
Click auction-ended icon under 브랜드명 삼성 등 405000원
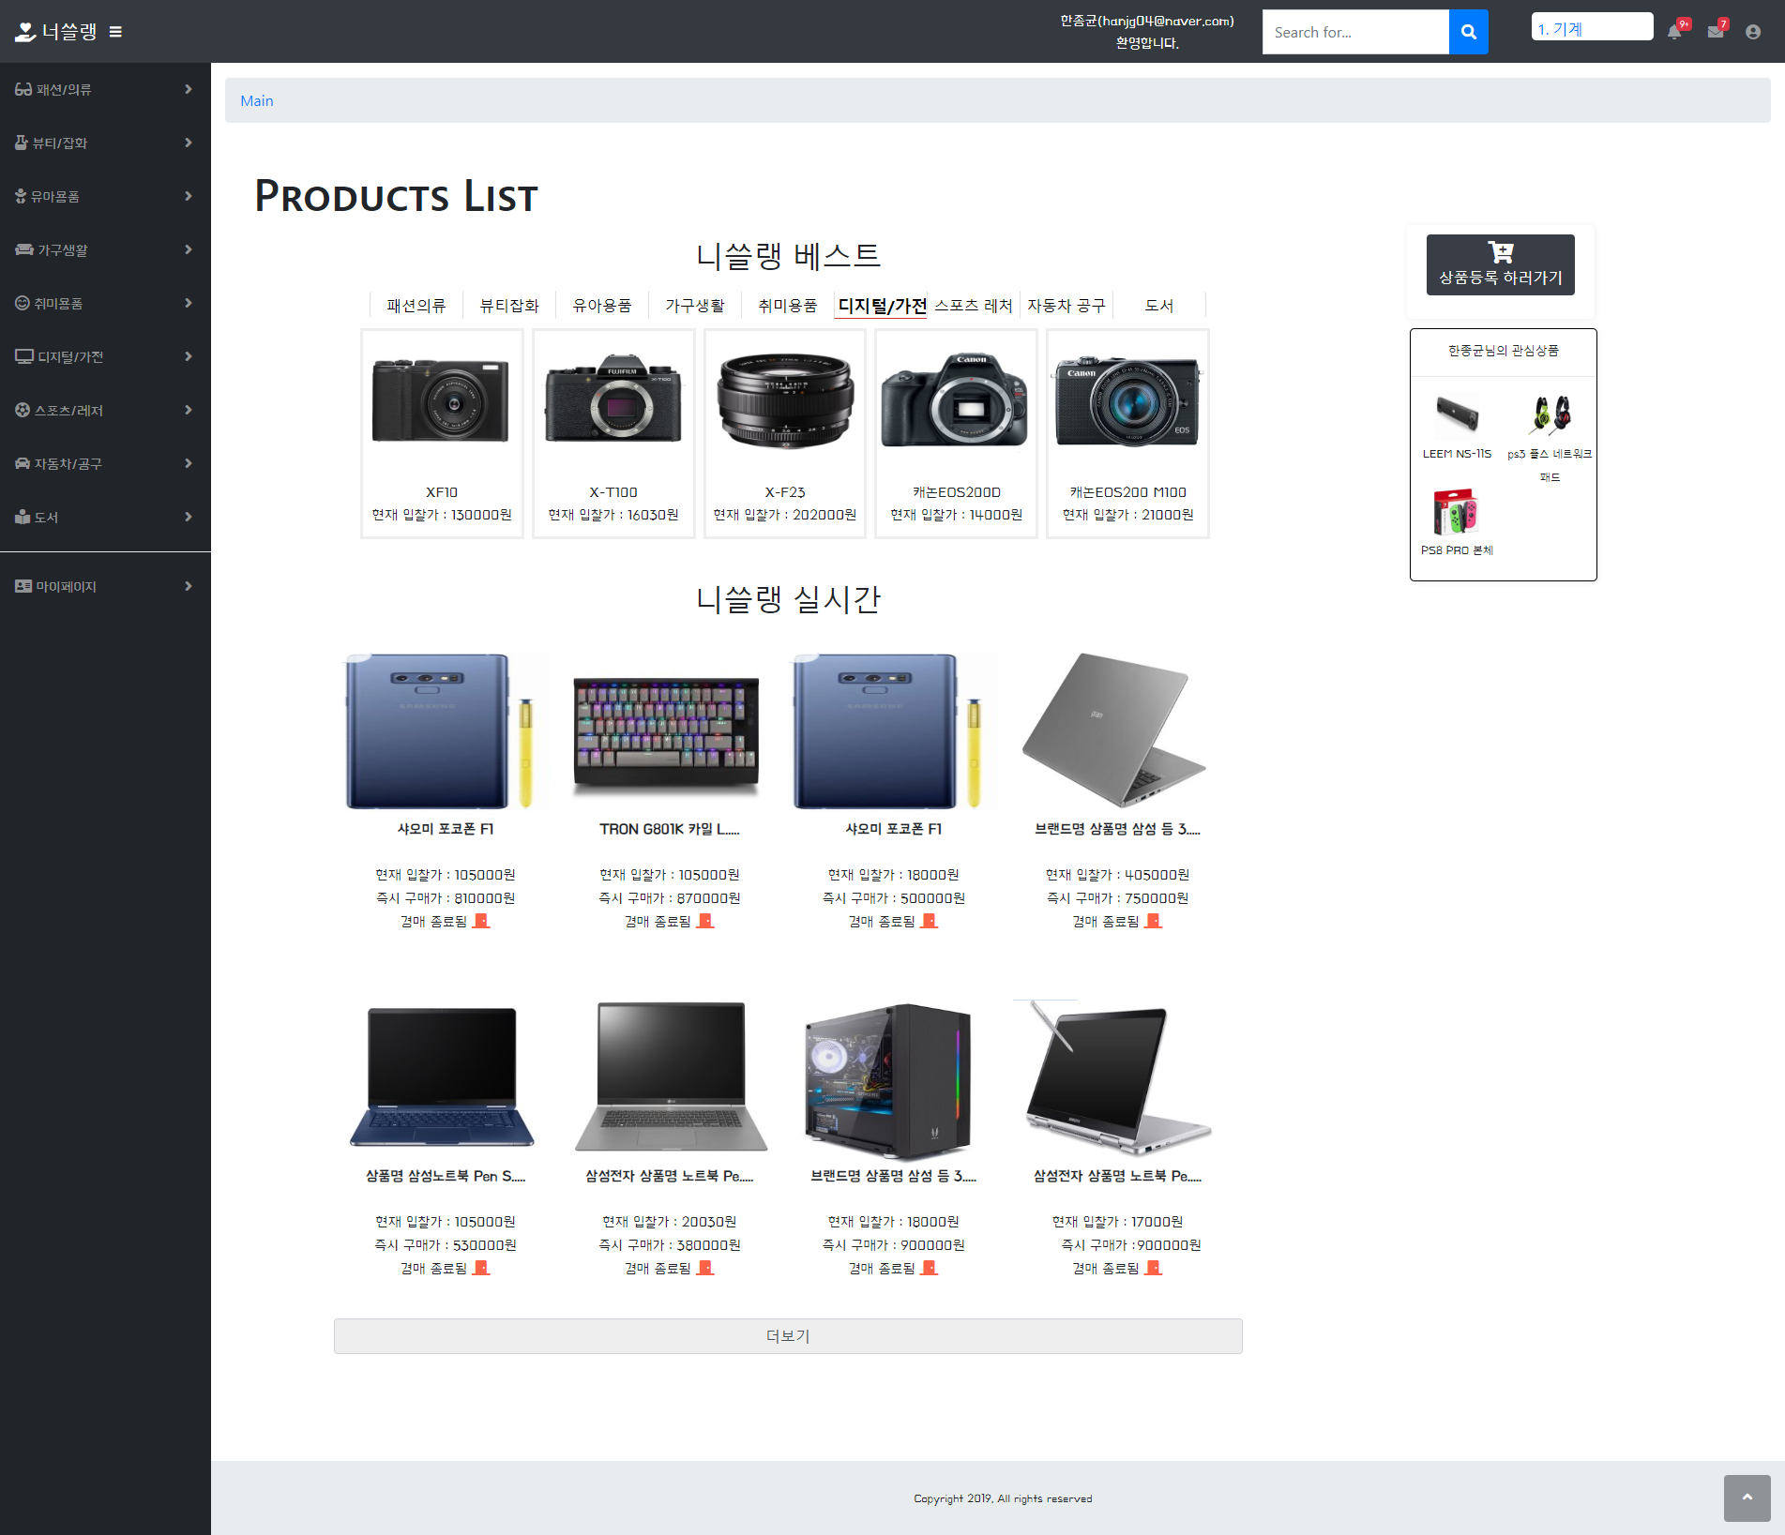[x=1154, y=921]
